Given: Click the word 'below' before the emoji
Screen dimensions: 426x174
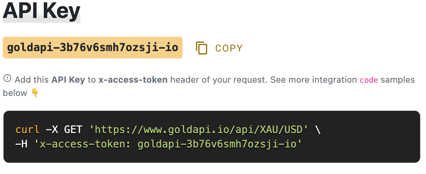Looking at the screenshot, I should click(x=15, y=93).
